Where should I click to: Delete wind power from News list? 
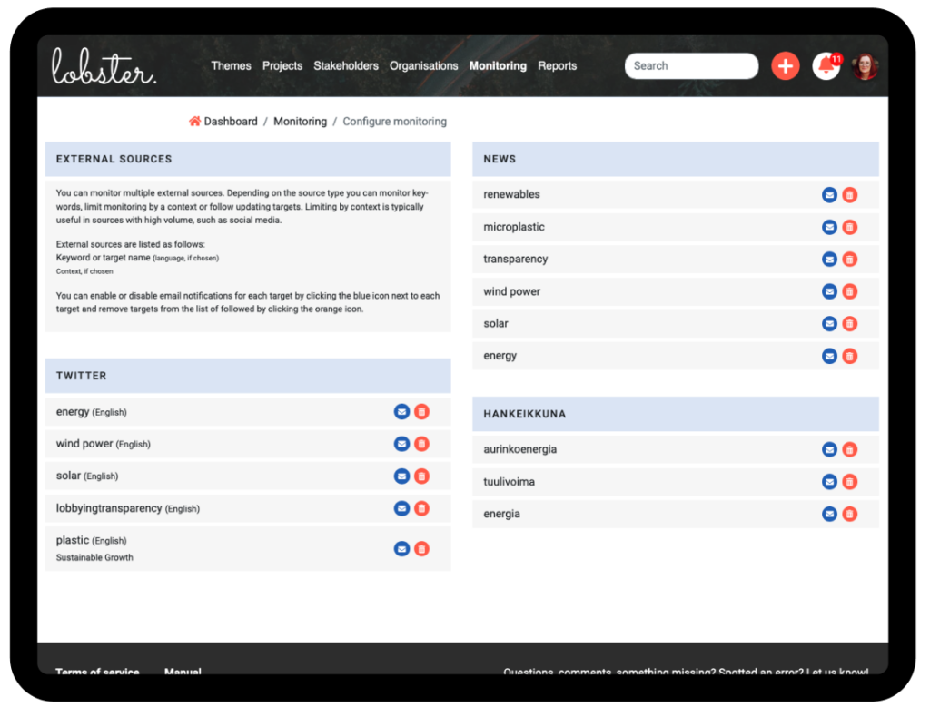(x=849, y=291)
